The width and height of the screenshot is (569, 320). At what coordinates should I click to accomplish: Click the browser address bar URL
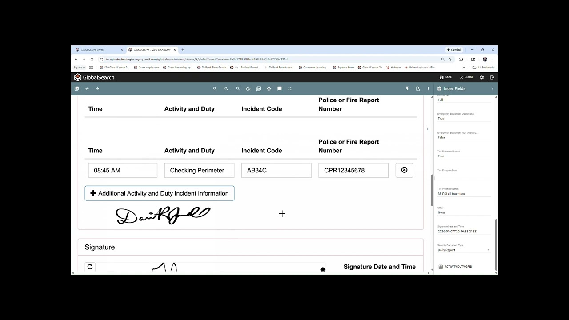click(x=196, y=59)
